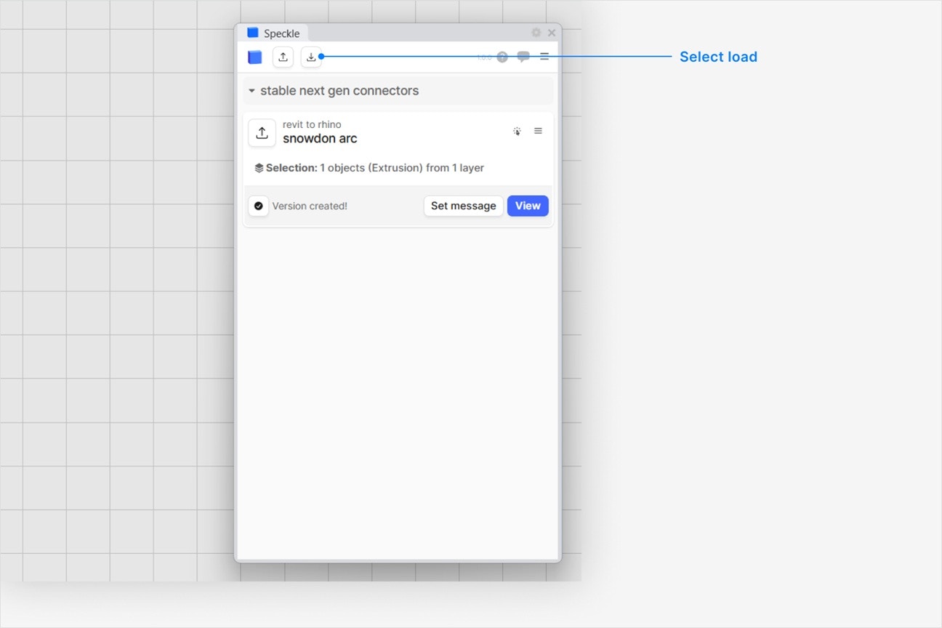Collapse the stable next gen connectors section
The width and height of the screenshot is (942, 628).
click(x=398, y=91)
